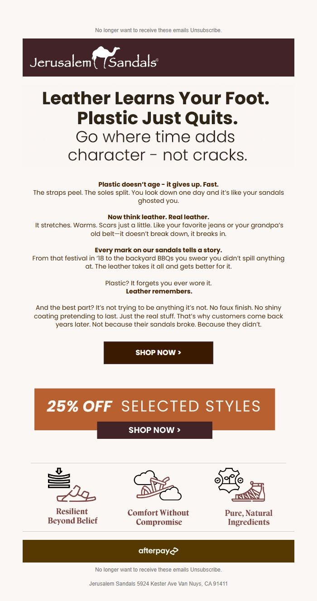Click the Resilient Beyond Belief label

pyautogui.click(x=72, y=516)
